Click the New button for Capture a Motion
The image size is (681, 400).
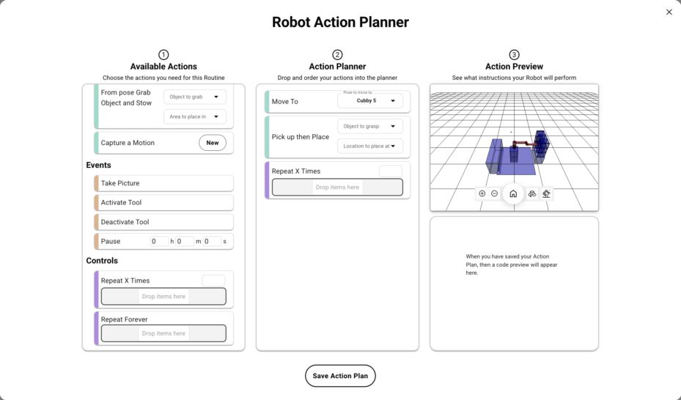point(213,143)
